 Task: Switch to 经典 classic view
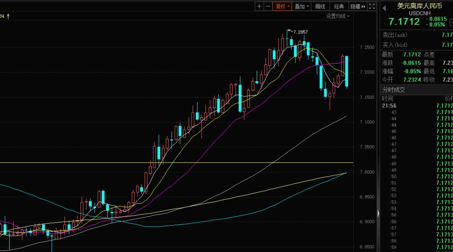point(339,6)
